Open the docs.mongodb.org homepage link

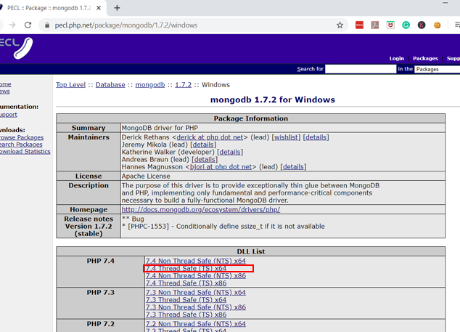tap(201, 209)
